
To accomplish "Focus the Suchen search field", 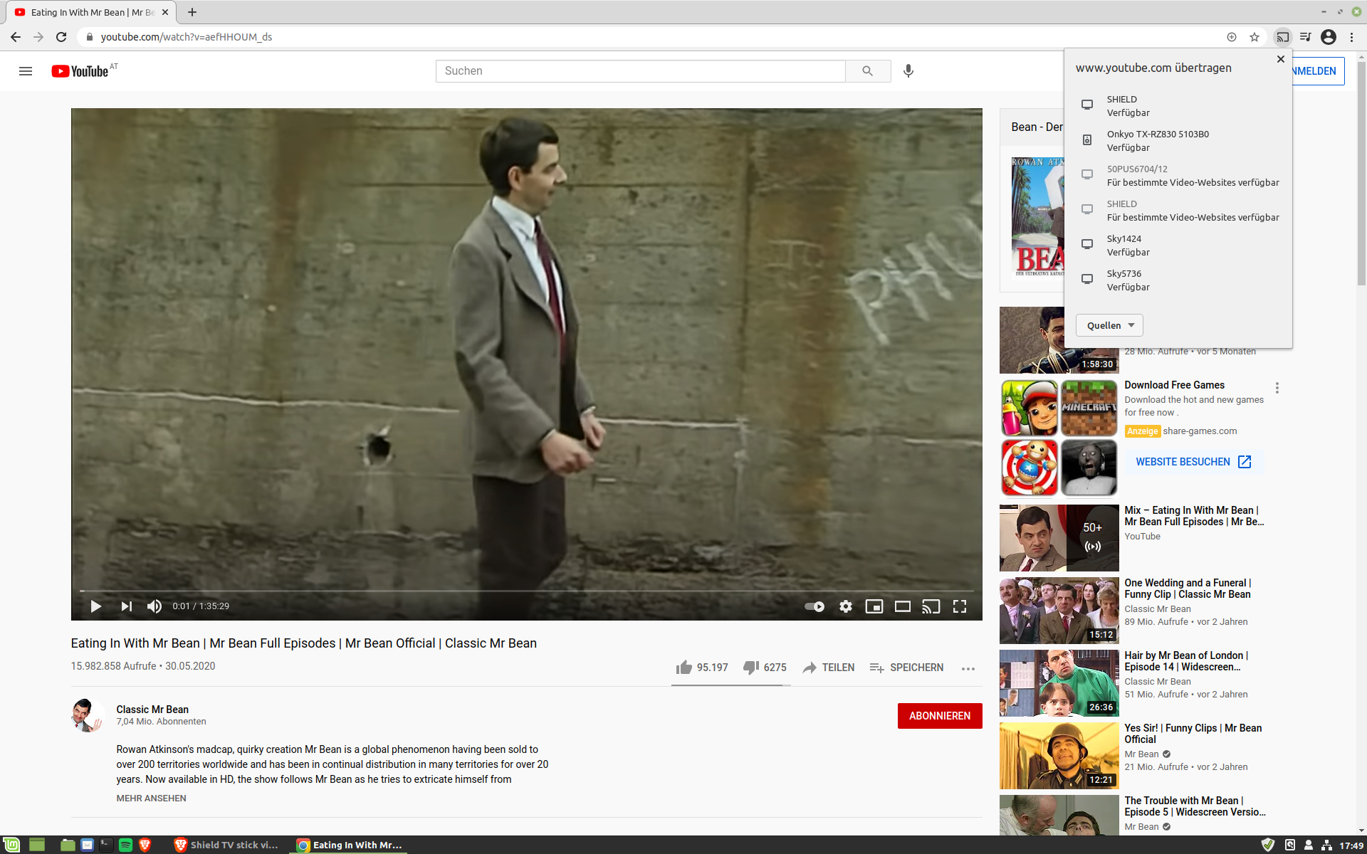I will 640,71.
